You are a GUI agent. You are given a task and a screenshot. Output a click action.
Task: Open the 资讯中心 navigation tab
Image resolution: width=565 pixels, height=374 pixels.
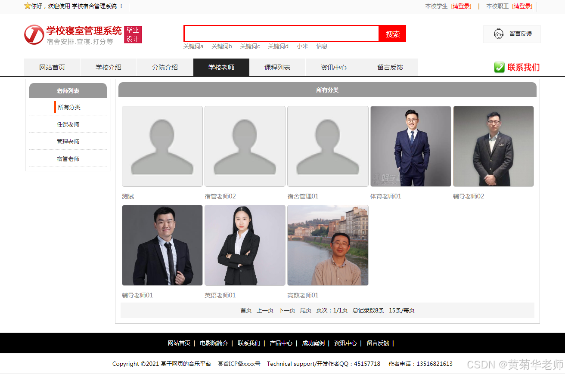[334, 67]
